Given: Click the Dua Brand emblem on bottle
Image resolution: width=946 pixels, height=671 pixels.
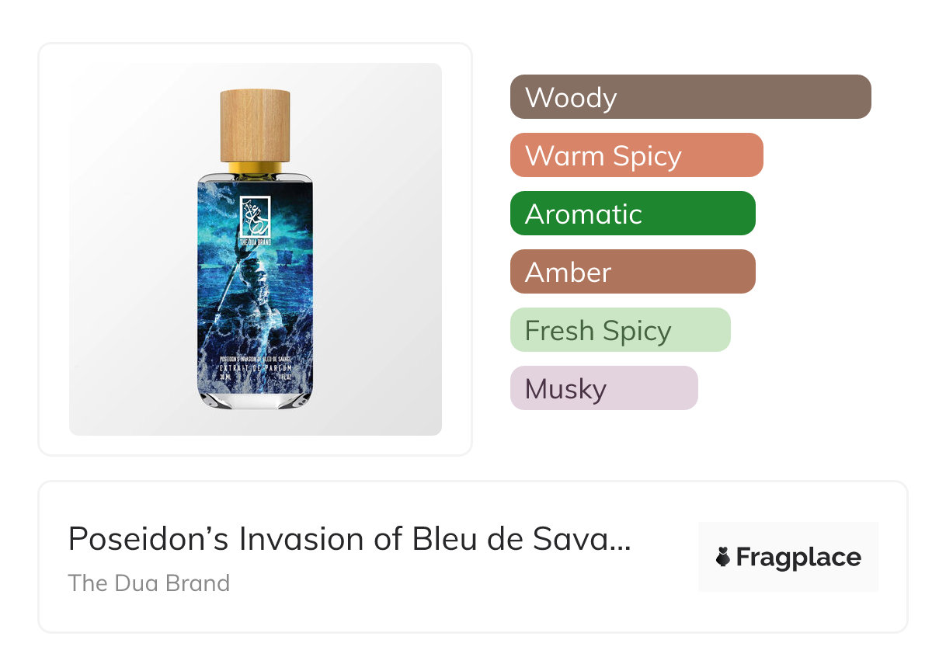Looking at the screenshot, I should pyautogui.click(x=255, y=217).
